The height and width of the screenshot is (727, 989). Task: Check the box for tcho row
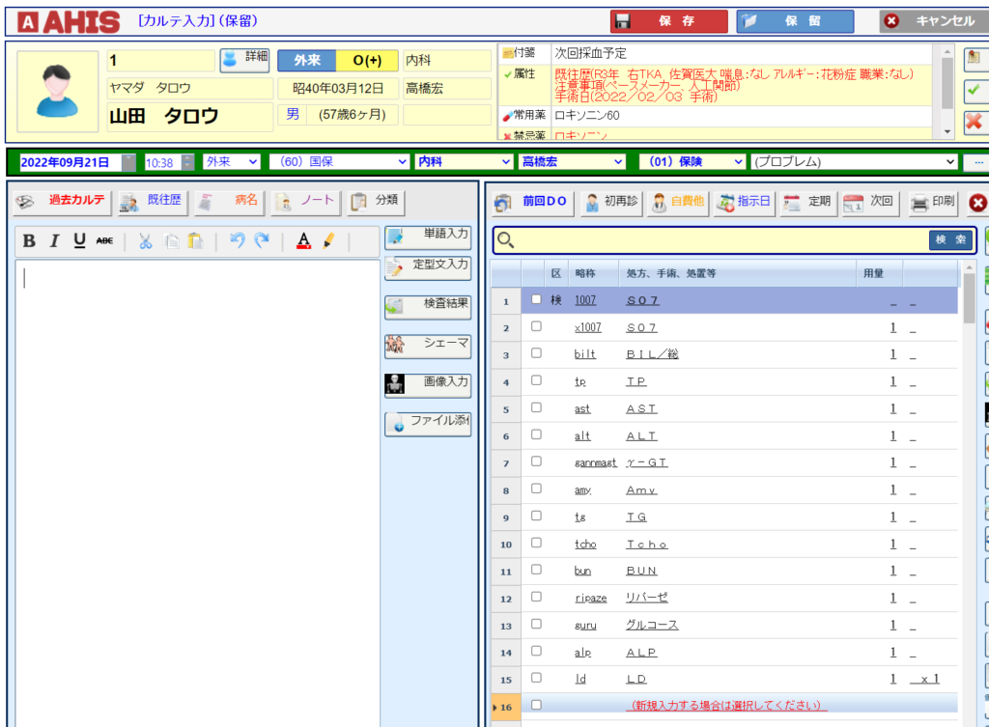tap(536, 543)
